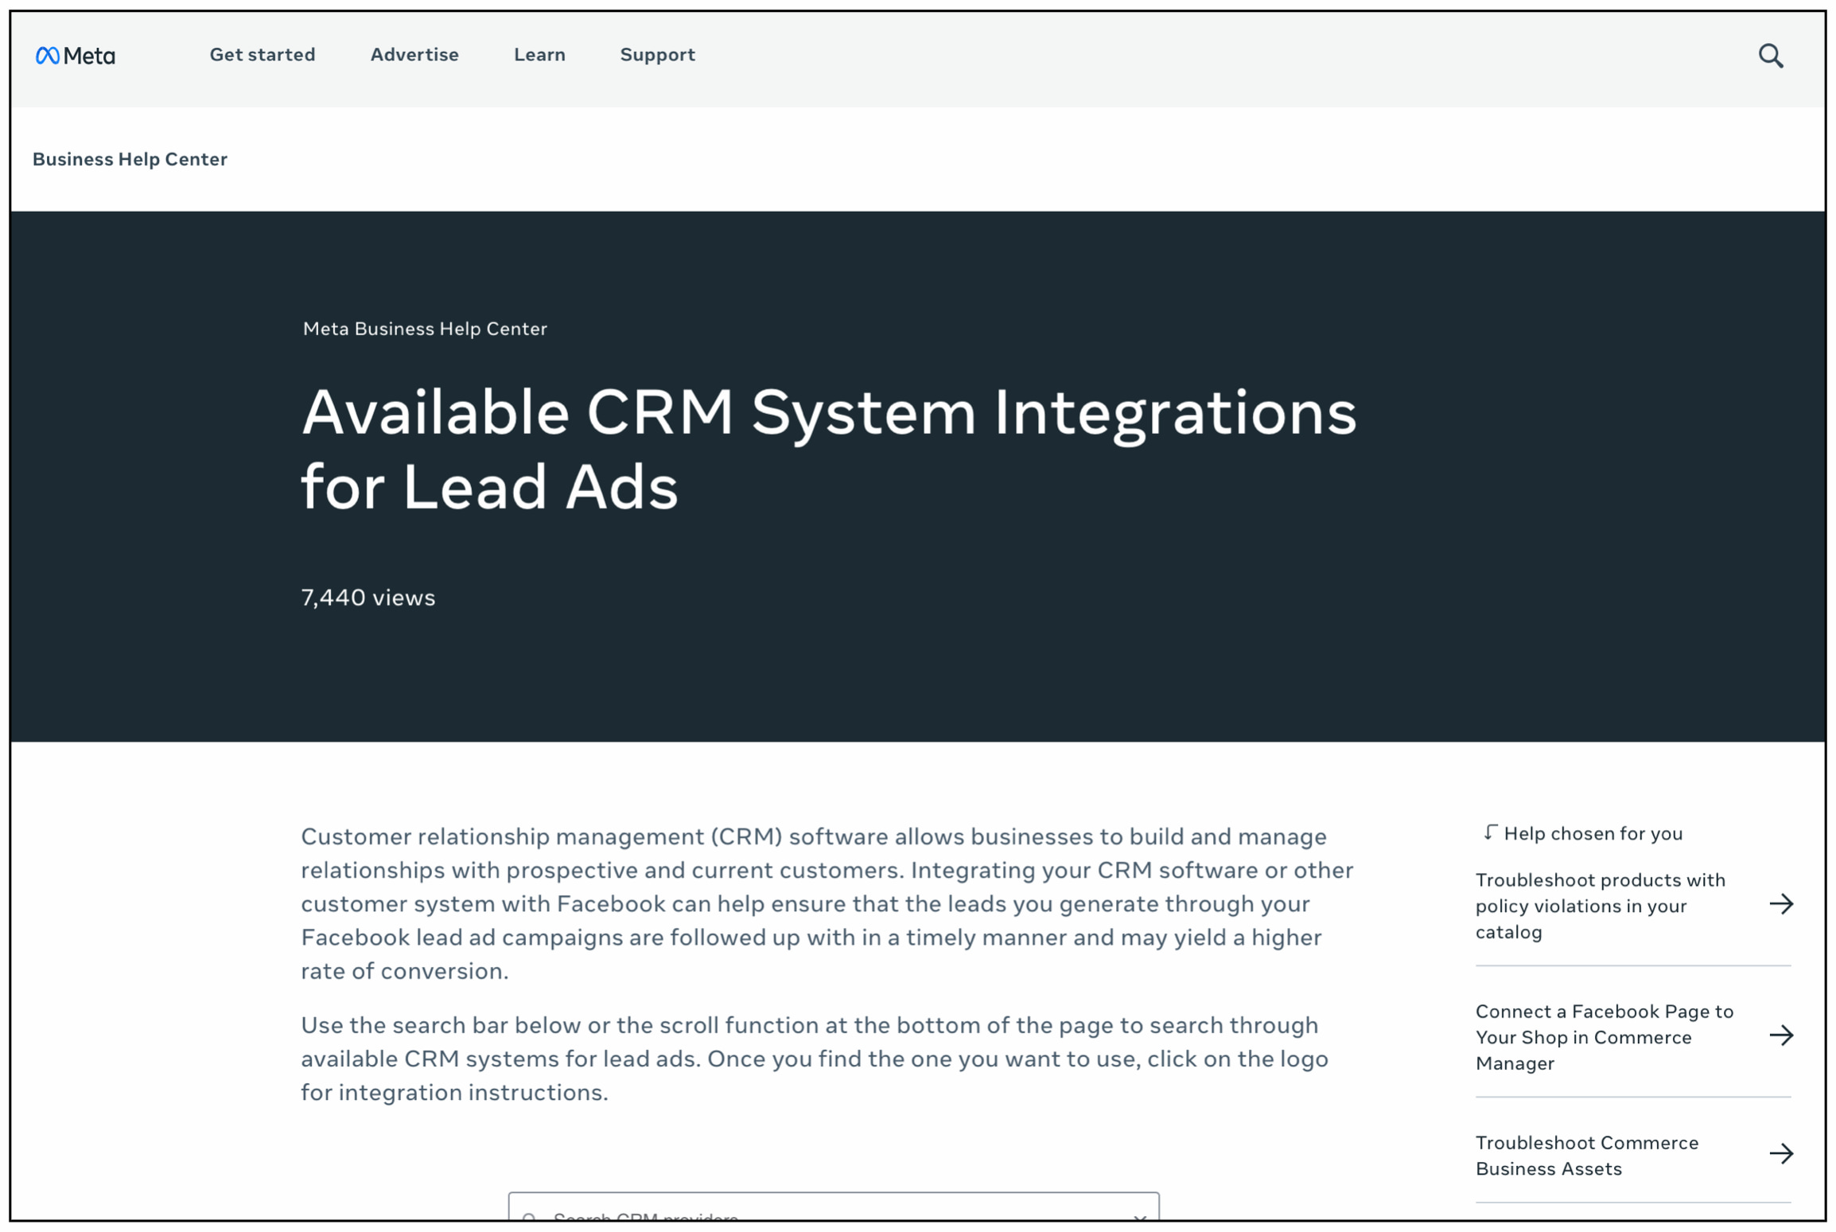
Task: Open the search magnifier icon in the header
Action: coord(1771,56)
